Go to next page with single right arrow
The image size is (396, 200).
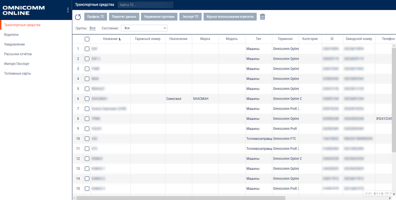[x=380, y=193]
